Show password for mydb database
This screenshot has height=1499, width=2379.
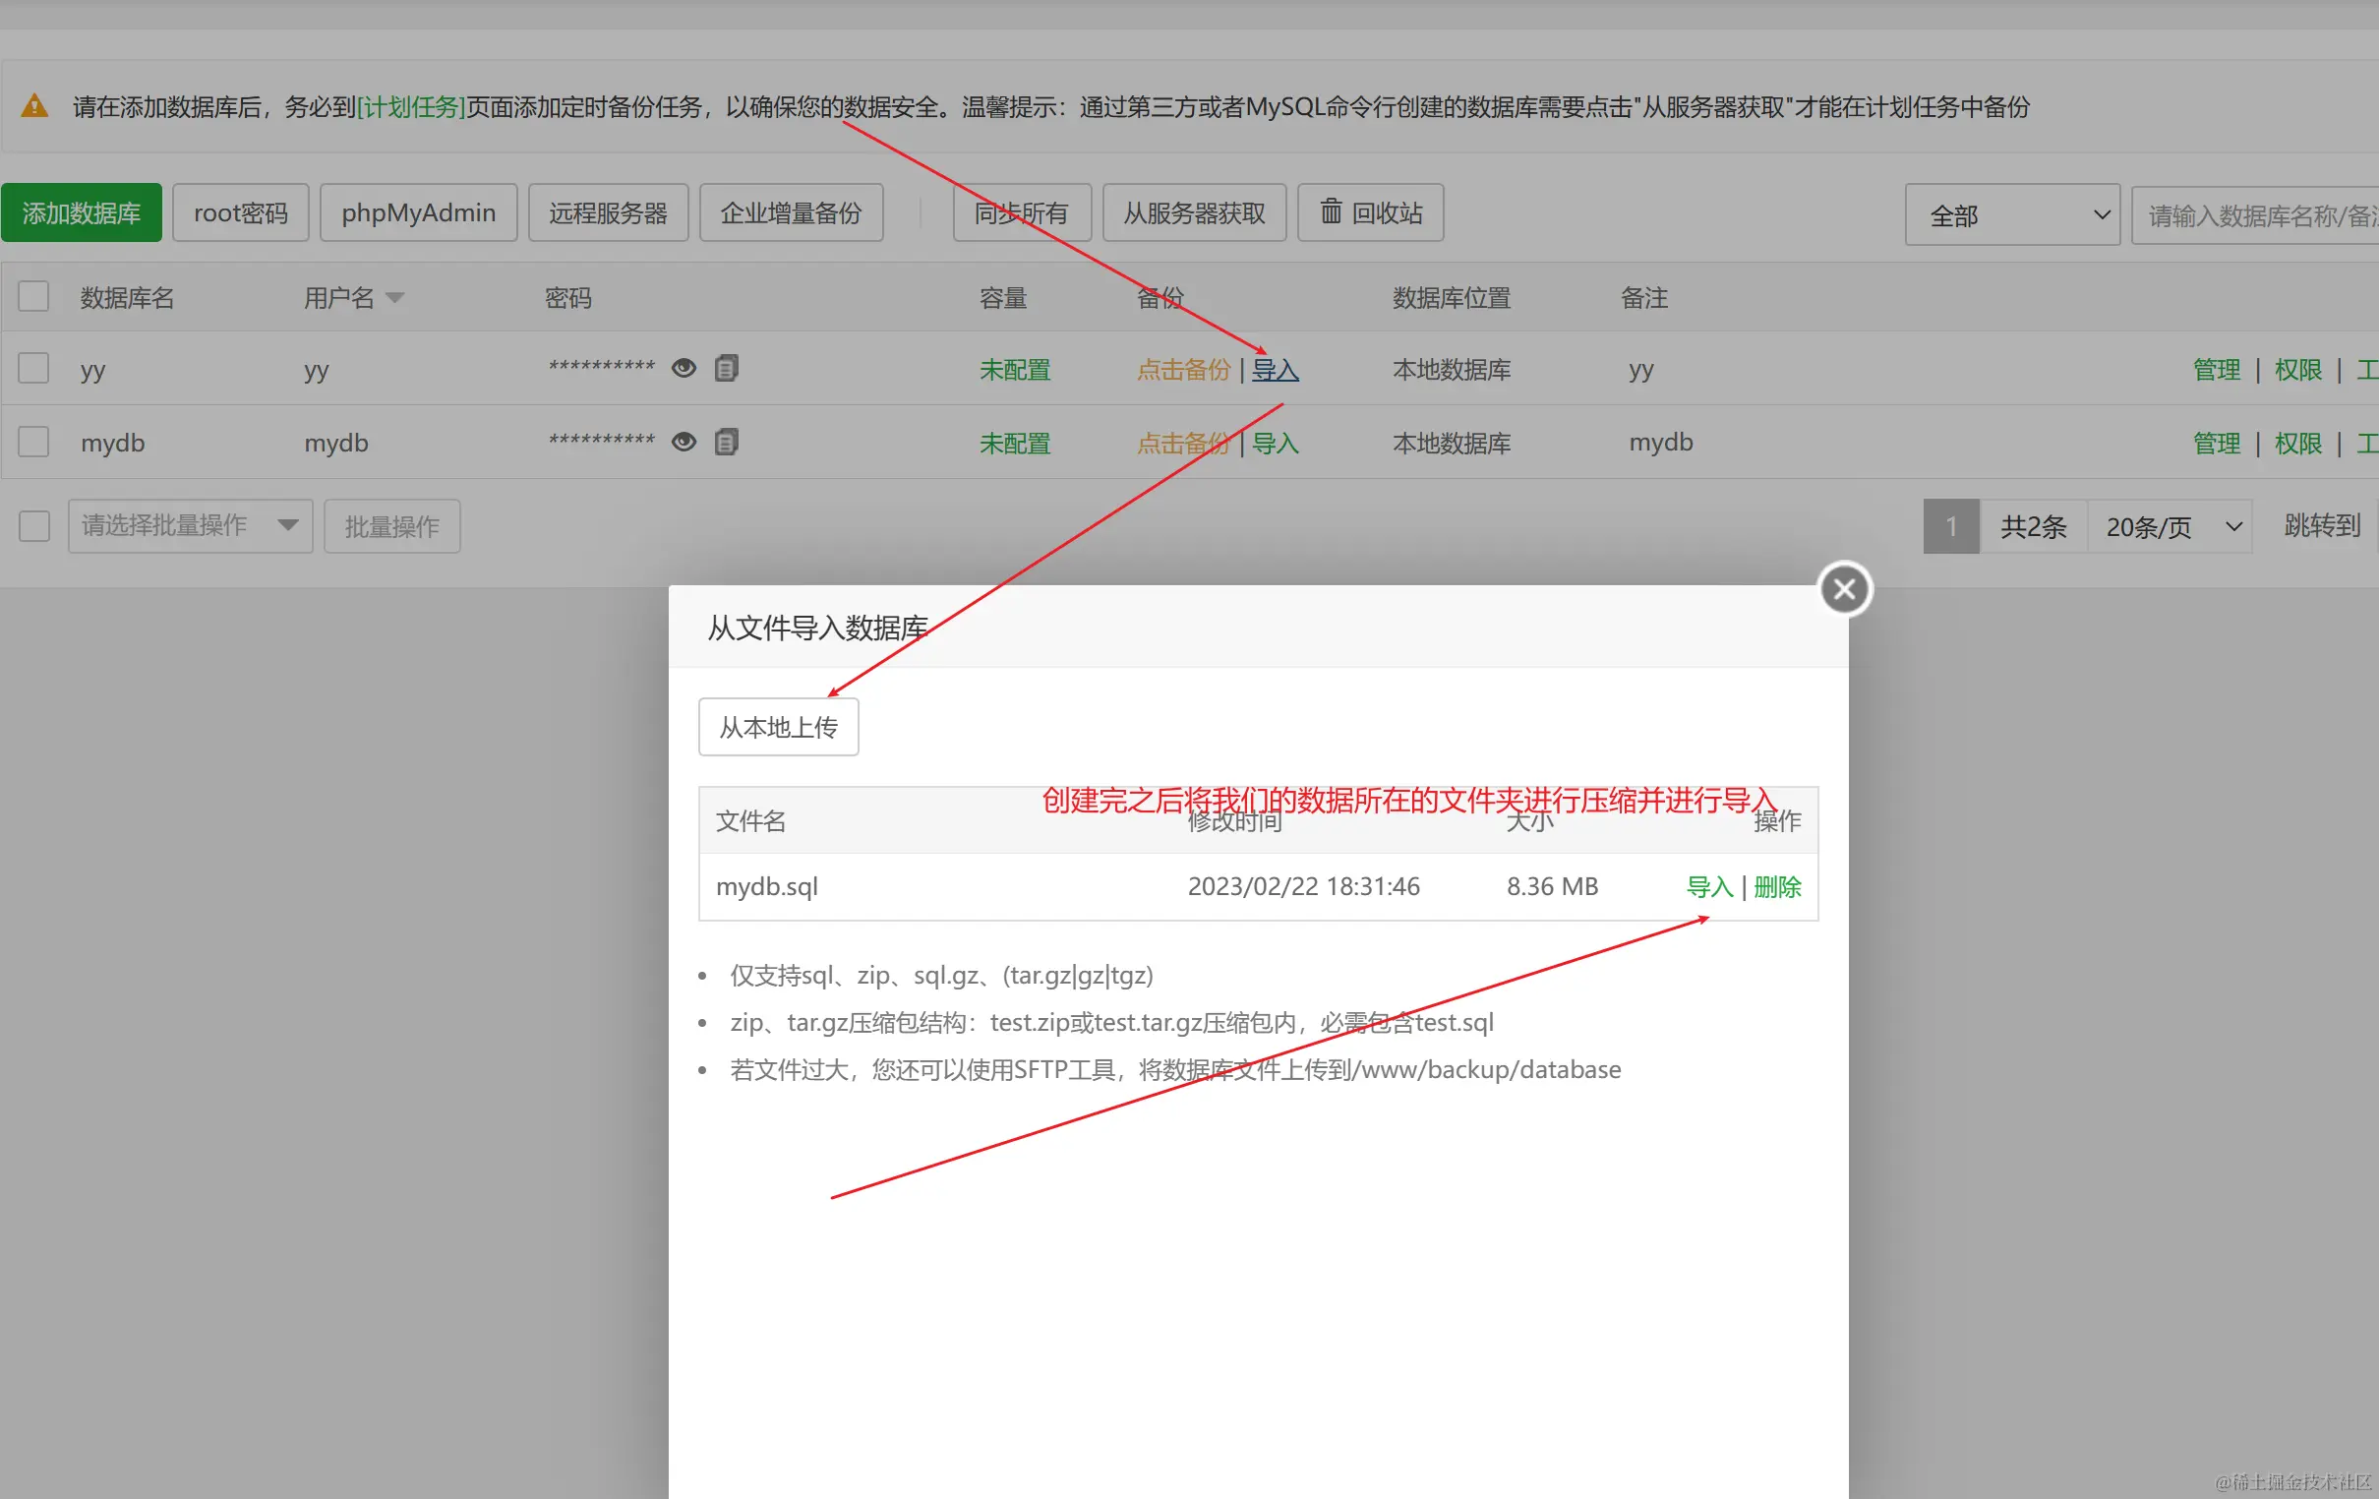(x=684, y=442)
